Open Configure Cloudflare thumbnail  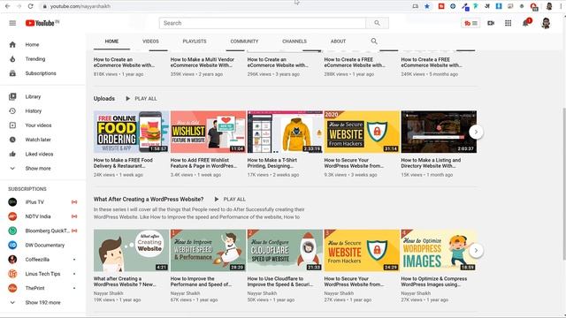pos(285,251)
